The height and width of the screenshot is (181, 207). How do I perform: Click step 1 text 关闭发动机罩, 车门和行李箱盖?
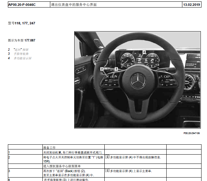click(73, 153)
